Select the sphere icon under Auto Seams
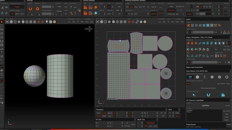This screenshot has height=130, width=232. 197,77
